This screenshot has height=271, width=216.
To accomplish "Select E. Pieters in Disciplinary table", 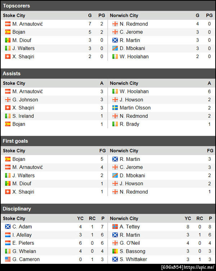I will point(23,243).
